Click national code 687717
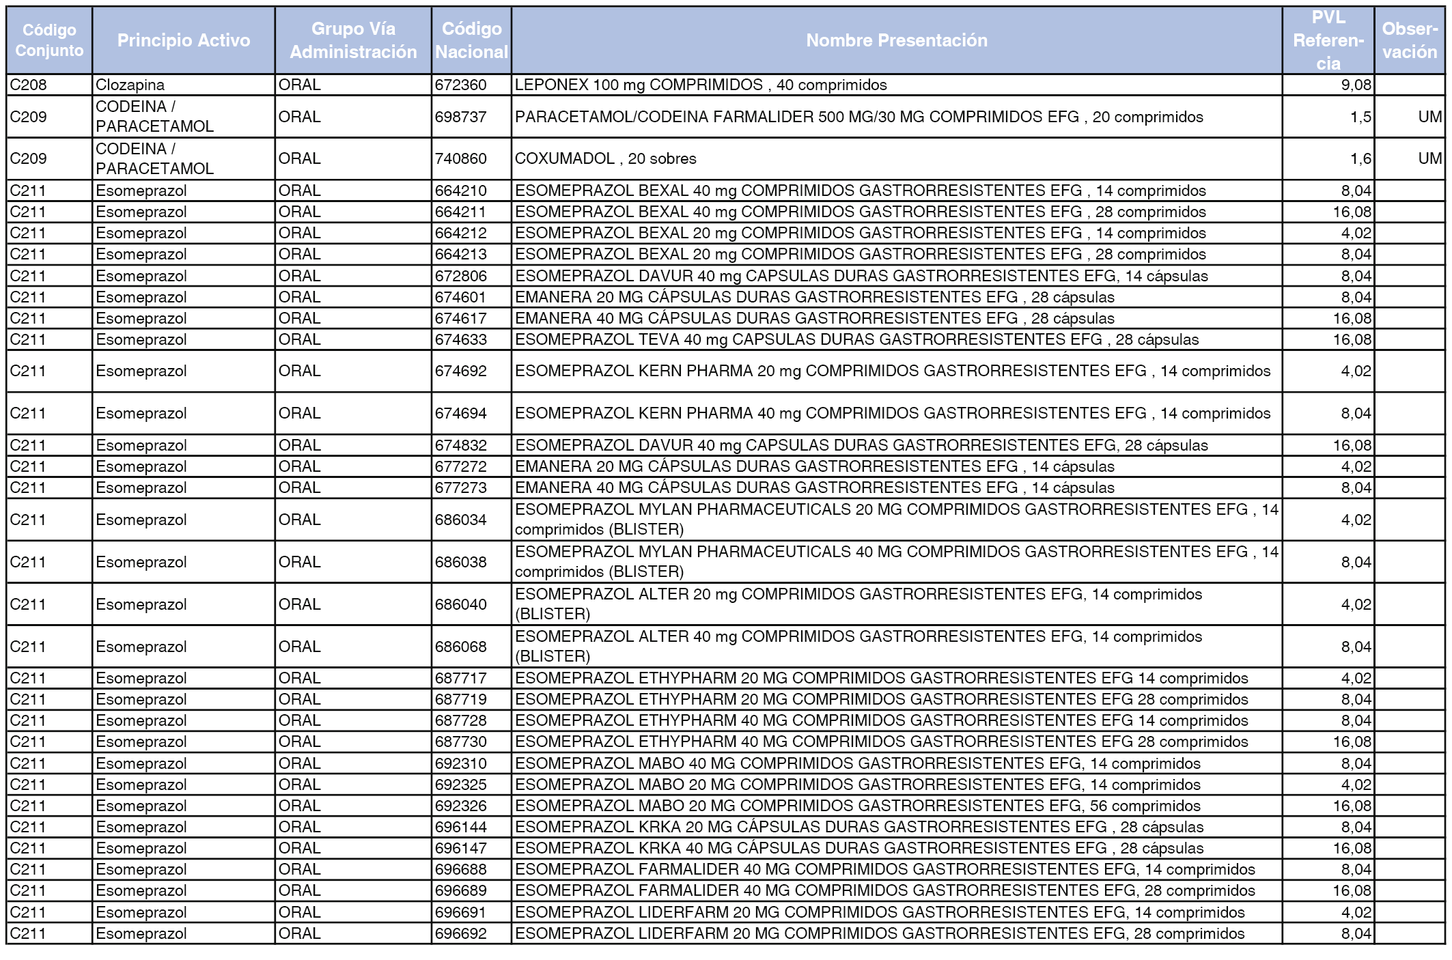1452x960 pixels. coord(471,678)
